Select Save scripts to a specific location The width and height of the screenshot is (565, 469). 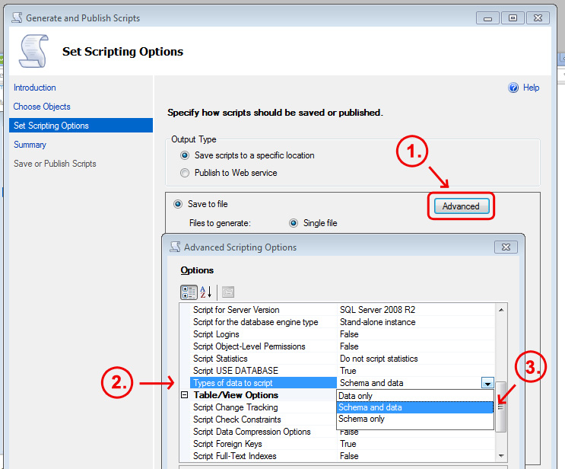185,155
